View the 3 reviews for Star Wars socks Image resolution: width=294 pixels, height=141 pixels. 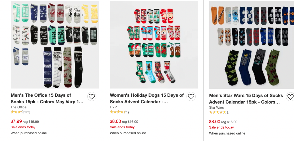click(x=228, y=113)
